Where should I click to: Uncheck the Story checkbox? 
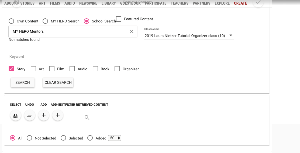point(11,69)
